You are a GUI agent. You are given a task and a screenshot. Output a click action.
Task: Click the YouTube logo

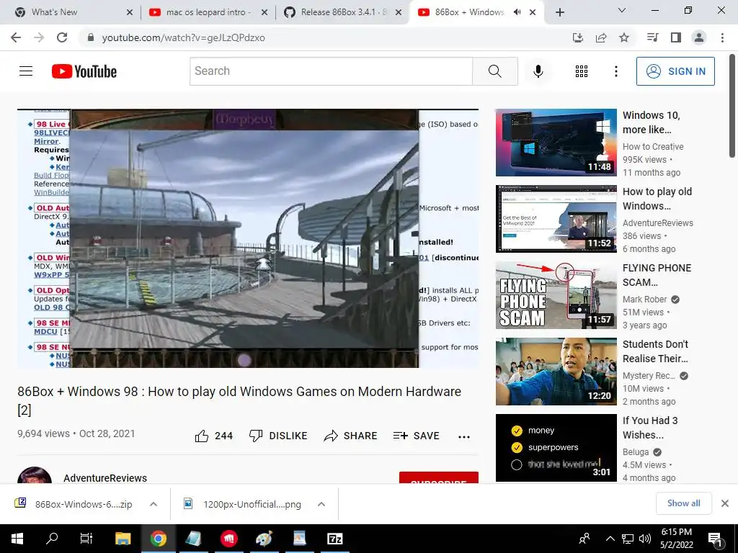[84, 71]
